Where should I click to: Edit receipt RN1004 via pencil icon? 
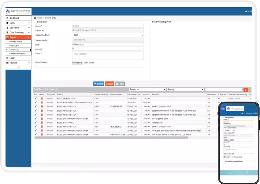point(35,110)
